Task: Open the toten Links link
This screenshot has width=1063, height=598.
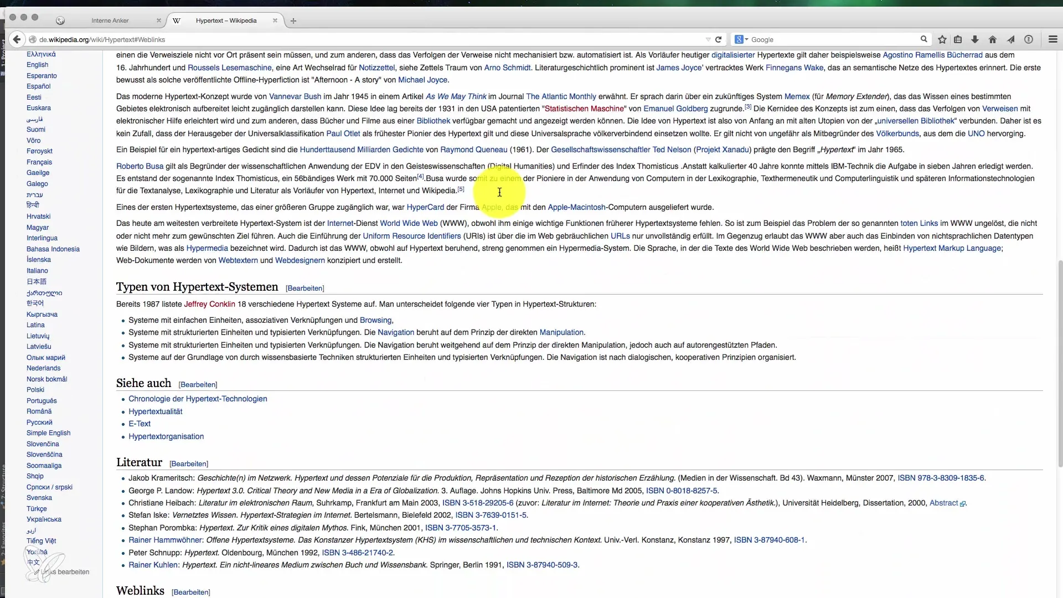Action: (x=919, y=223)
